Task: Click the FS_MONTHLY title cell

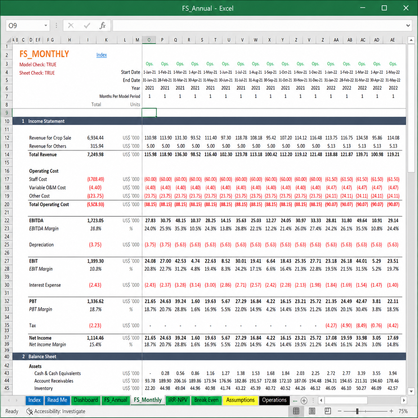Action: 44,54
